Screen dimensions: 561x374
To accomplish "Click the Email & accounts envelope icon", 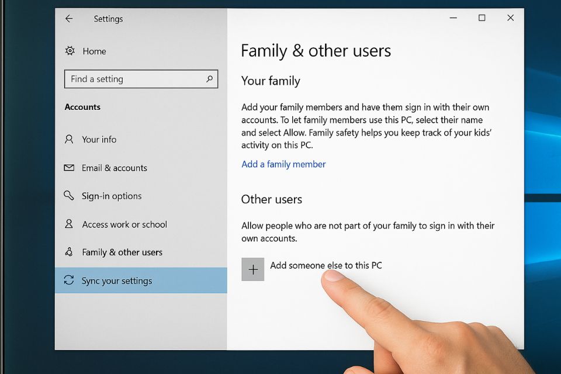I will 70,168.
